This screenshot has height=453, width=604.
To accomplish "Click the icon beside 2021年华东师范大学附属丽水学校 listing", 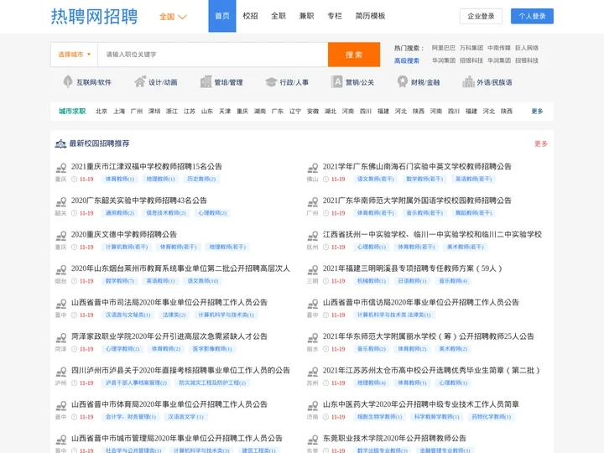I will 313,338.
